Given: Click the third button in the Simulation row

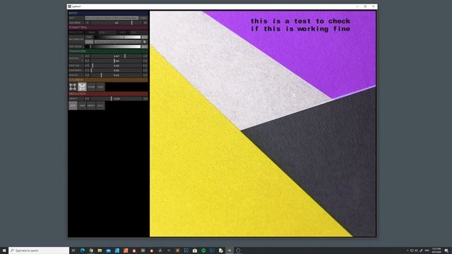Looking at the screenshot, I should [91, 105].
